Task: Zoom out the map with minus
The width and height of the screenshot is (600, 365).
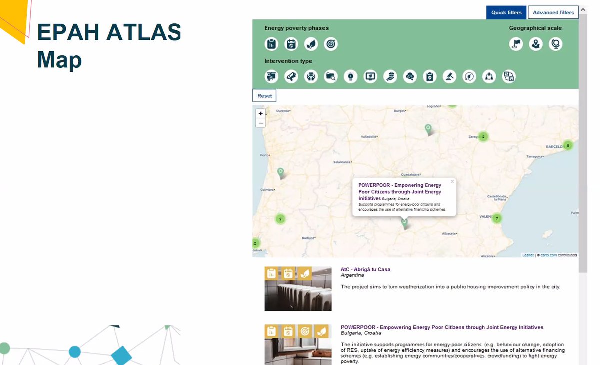Action: 260,123
